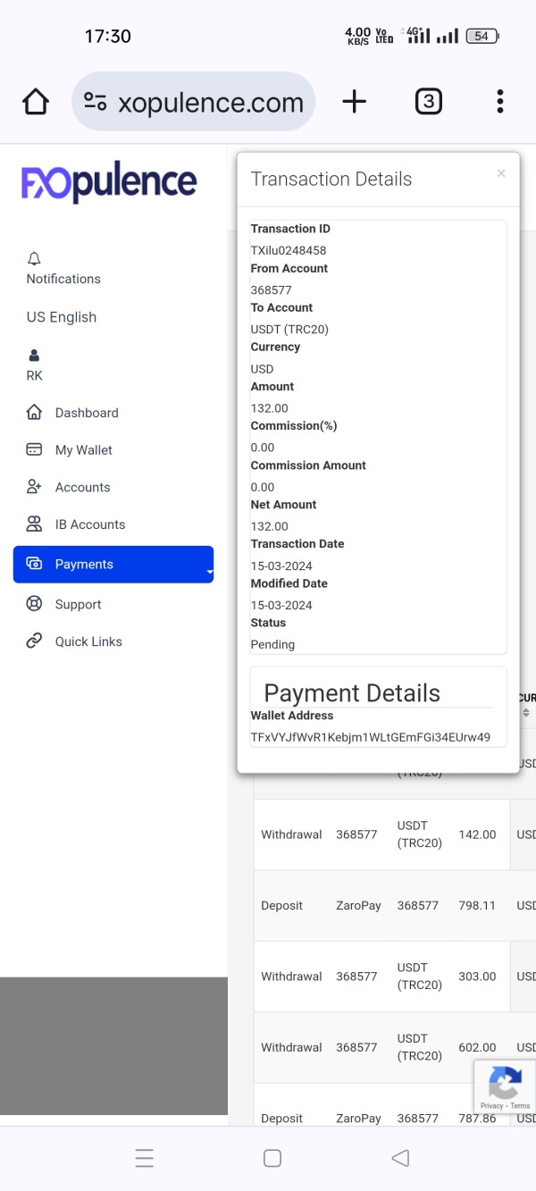Click the Support lifebuoy icon
The width and height of the screenshot is (536, 1191).
34,604
